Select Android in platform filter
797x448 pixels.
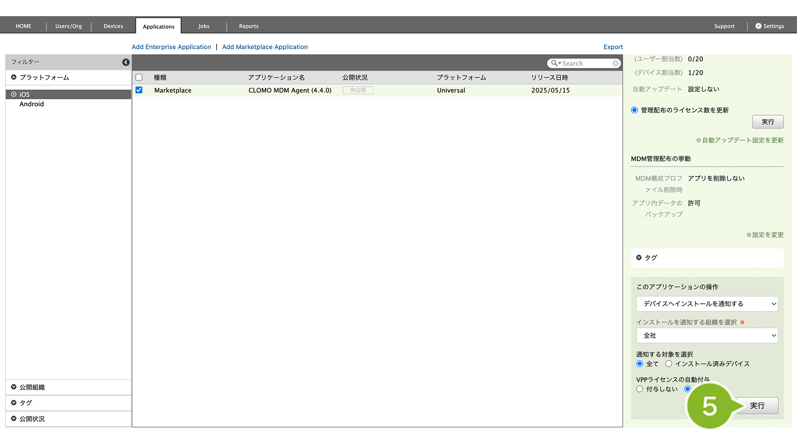pos(32,104)
